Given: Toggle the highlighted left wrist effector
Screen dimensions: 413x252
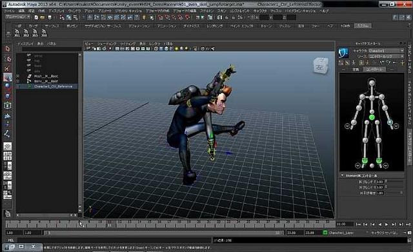Looking at the screenshot, I should pyautogui.click(x=390, y=122).
